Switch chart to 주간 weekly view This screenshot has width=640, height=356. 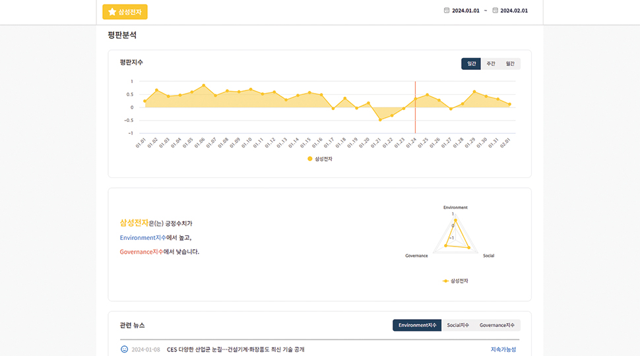[491, 63]
